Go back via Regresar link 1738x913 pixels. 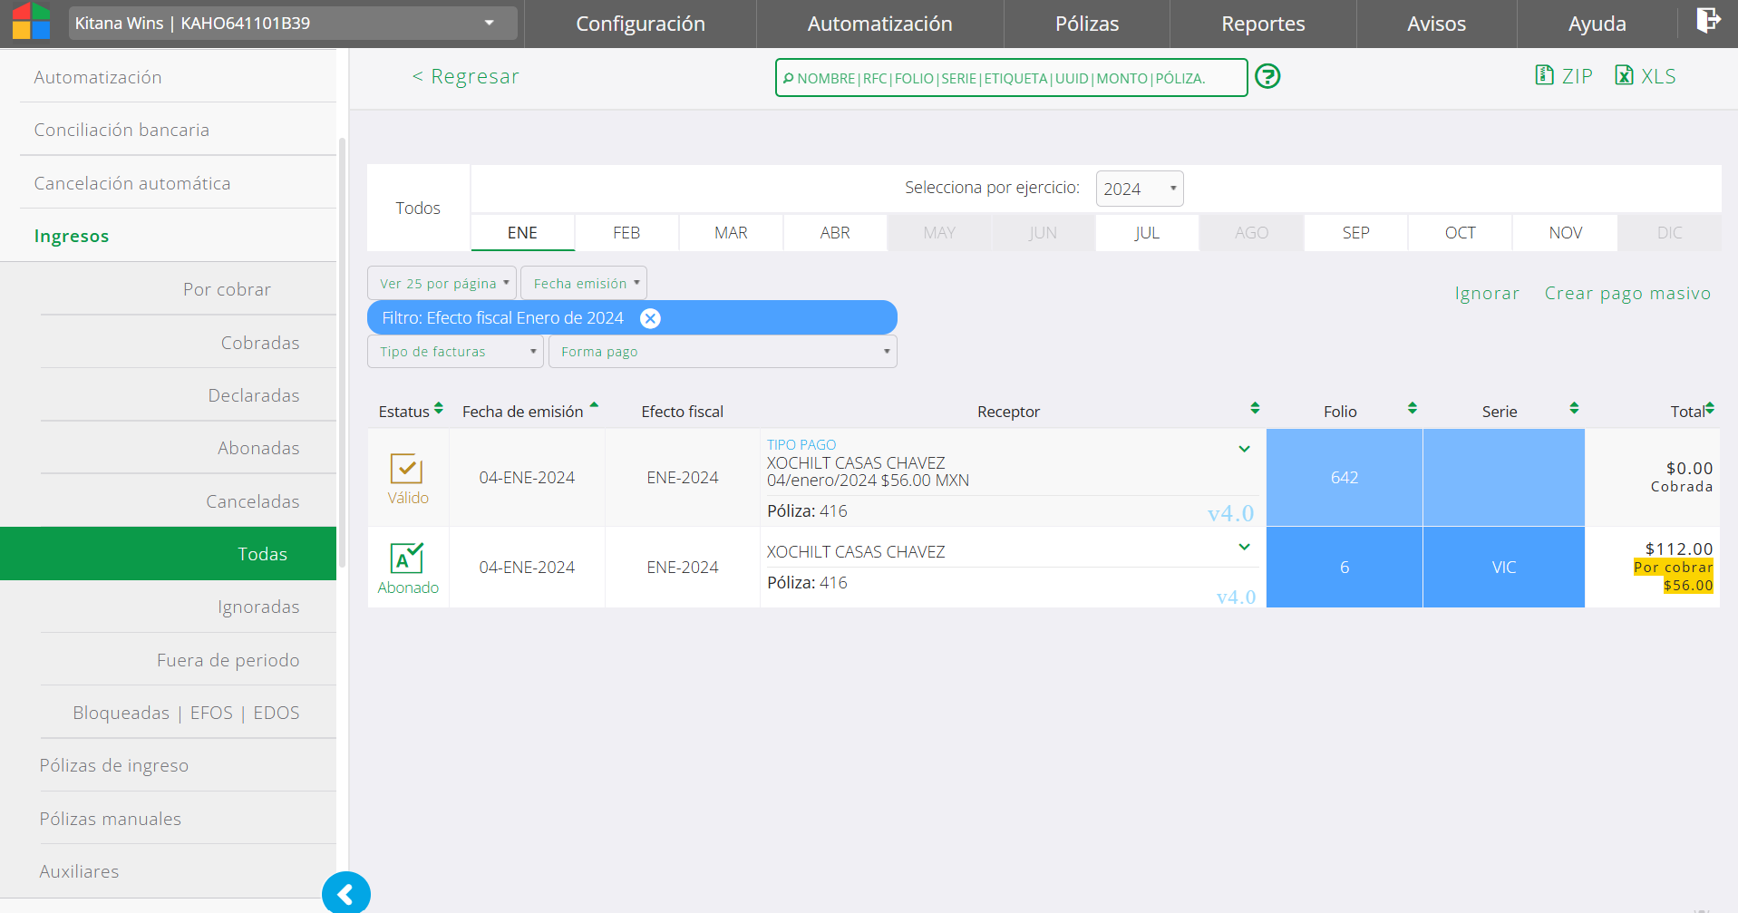(466, 76)
